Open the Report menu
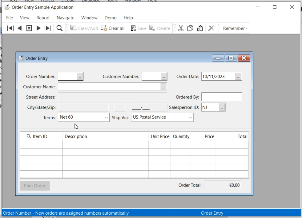 tap(43, 18)
